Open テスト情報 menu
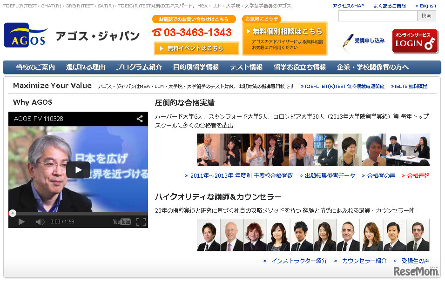The width and height of the screenshot is (445, 282). click(x=246, y=67)
